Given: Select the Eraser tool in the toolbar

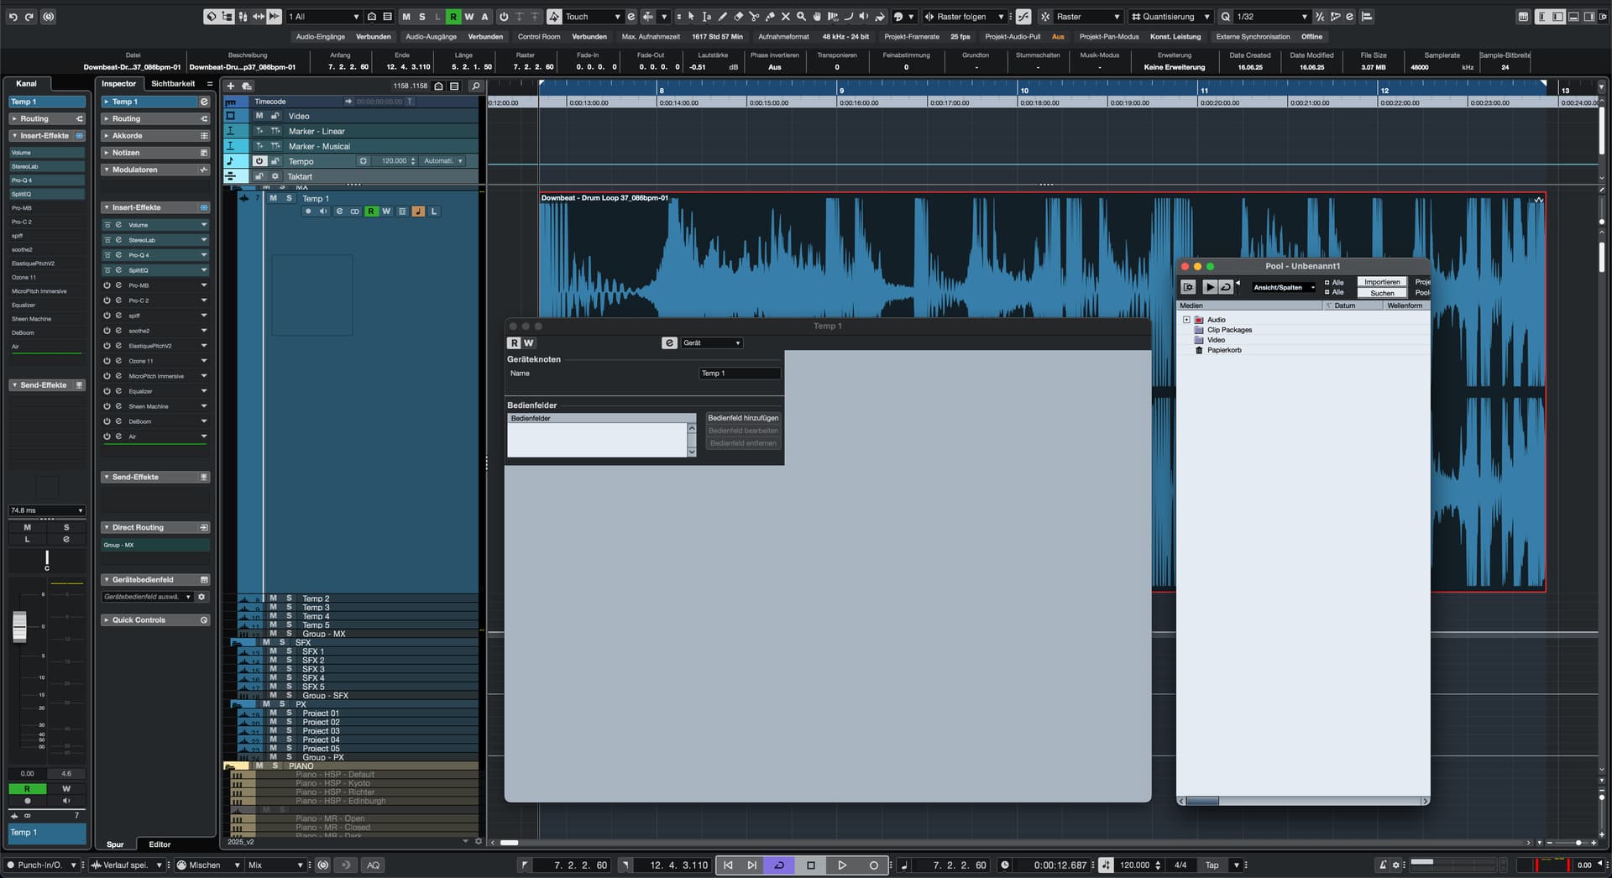Looking at the screenshot, I should click(738, 17).
